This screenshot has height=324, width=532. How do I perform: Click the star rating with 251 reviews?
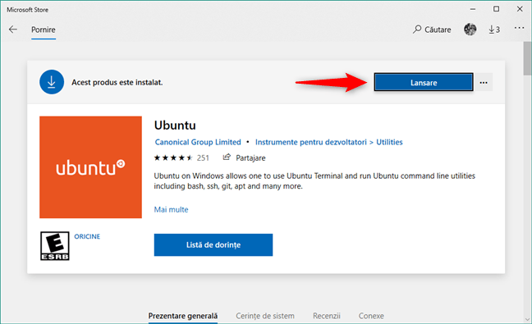[x=181, y=158]
